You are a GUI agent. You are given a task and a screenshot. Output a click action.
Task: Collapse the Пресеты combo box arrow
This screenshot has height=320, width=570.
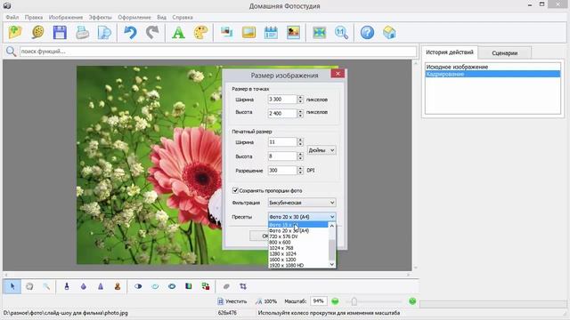pos(332,217)
